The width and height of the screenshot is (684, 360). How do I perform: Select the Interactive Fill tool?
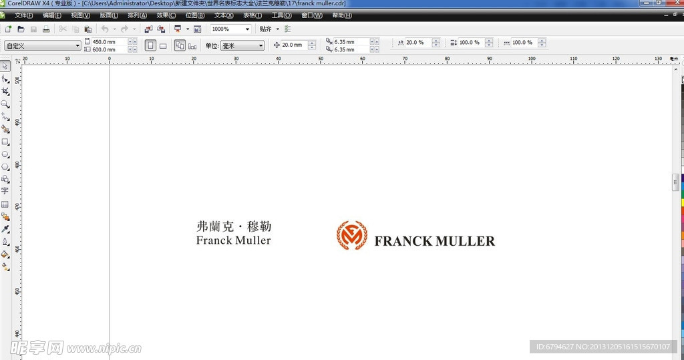tap(5, 266)
